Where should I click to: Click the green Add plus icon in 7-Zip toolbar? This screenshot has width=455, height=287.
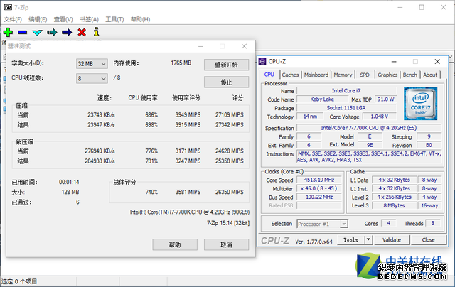[8, 32]
